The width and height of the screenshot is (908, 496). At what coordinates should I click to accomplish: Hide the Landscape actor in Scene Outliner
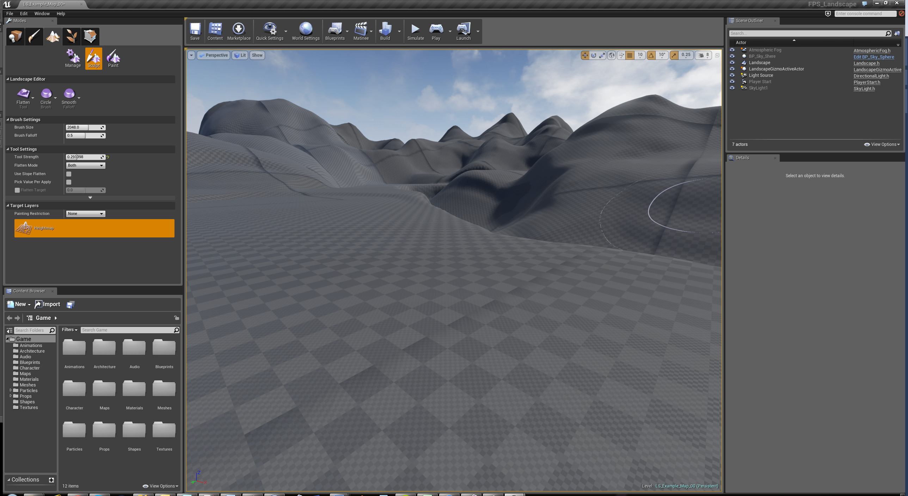[732, 63]
